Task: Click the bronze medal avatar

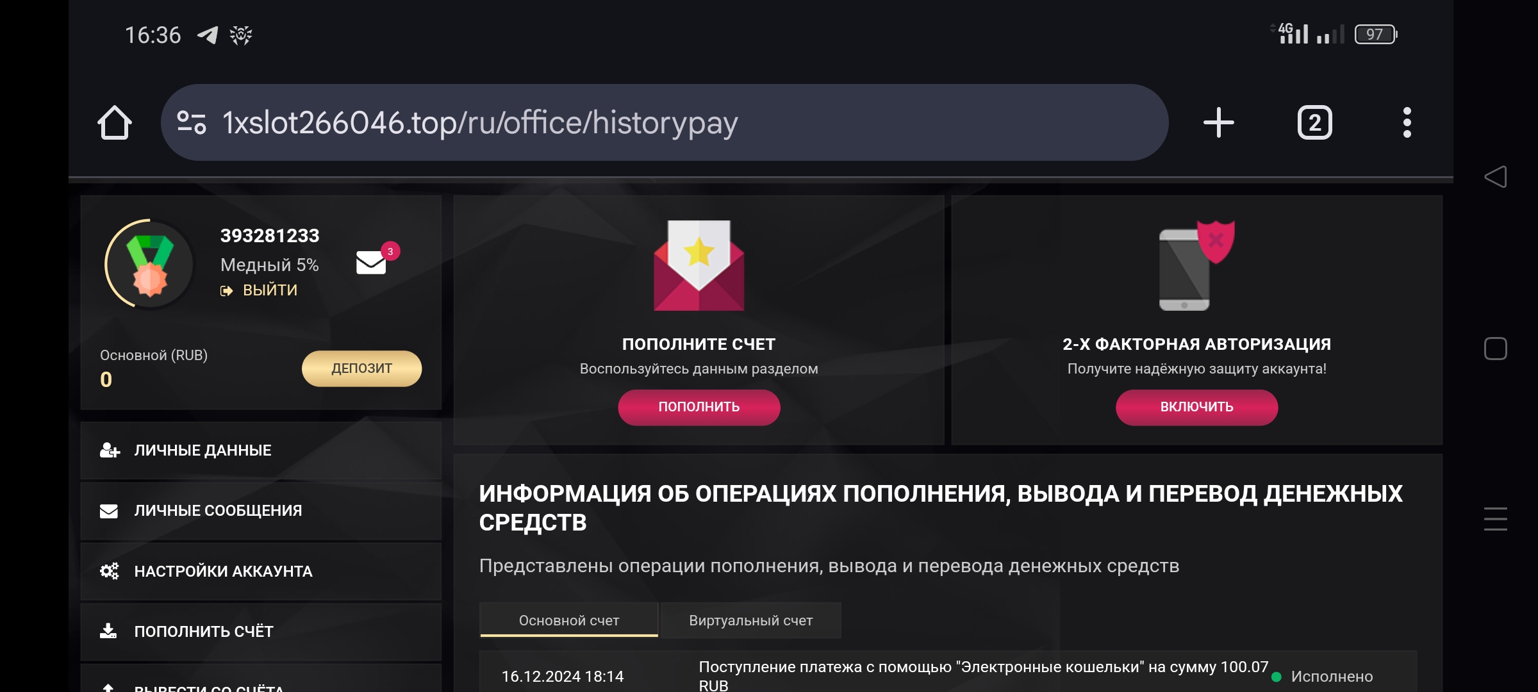Action: (150, 264)
